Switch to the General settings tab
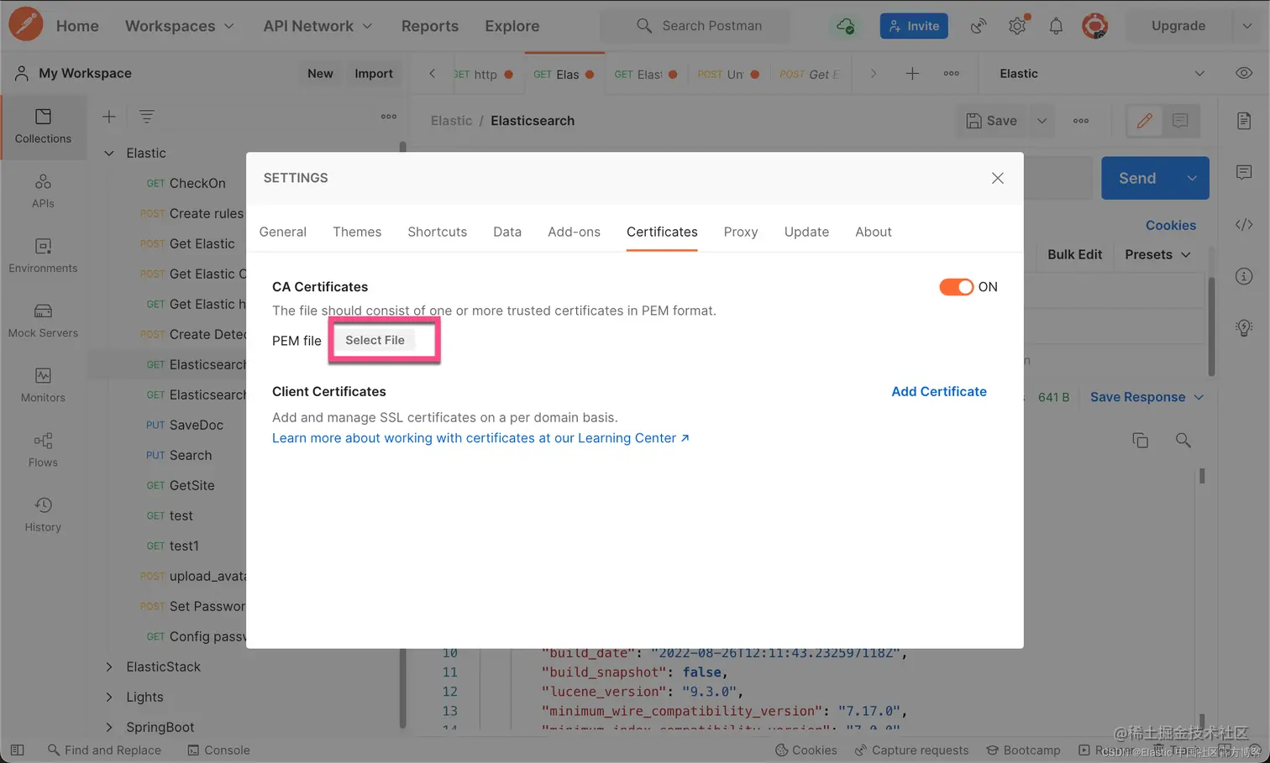 click(x=283, y=232)
